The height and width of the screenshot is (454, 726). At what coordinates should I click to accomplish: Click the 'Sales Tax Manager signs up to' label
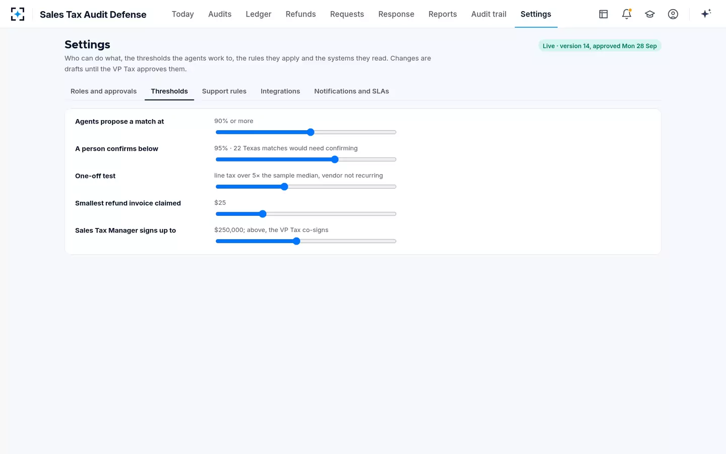(126, 231)
